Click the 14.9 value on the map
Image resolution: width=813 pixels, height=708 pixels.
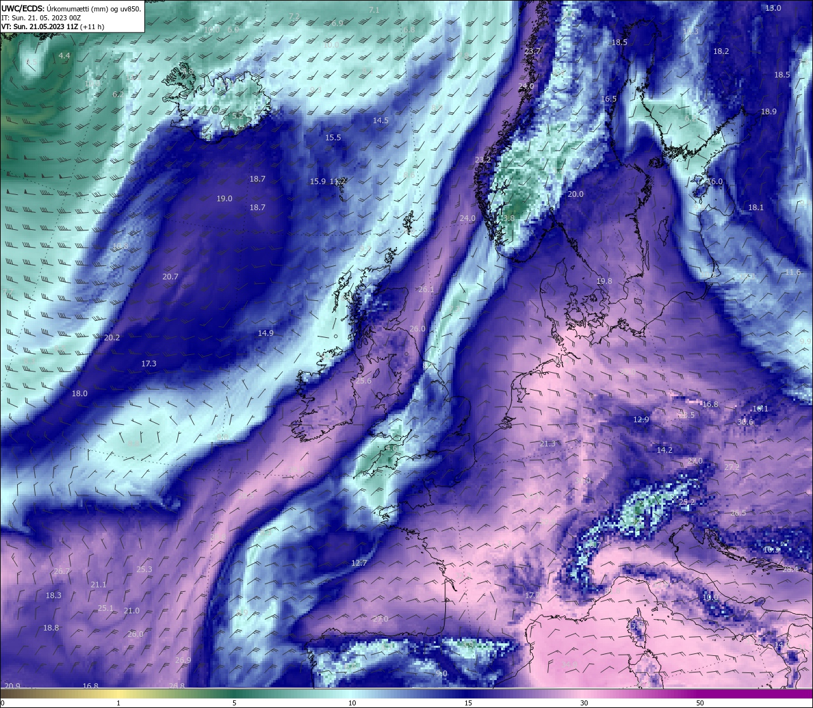[265, 333]
